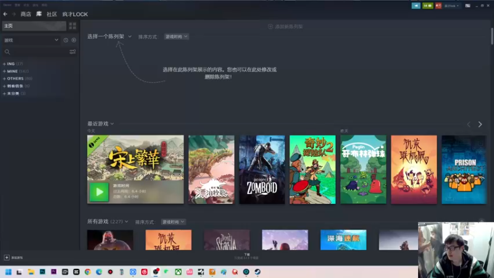Open the account name dropdown in title bar
The width and height of the screenshot is (494, 278).
451,6
